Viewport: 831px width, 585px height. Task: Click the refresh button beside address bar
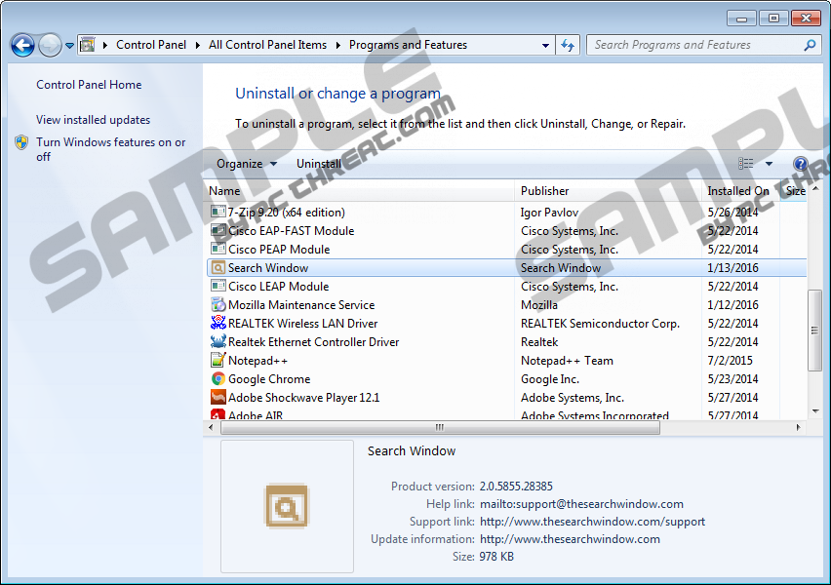point(569,45)
